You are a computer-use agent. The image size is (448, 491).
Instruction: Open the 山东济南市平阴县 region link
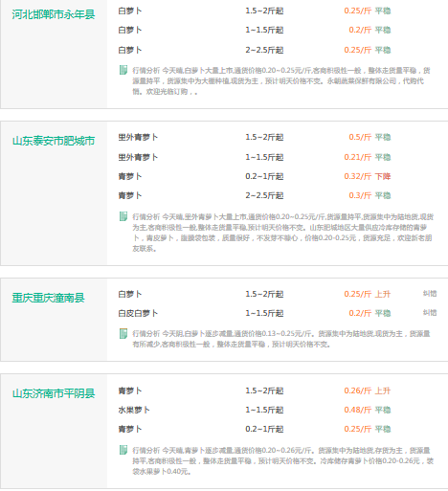pos(54,393)
